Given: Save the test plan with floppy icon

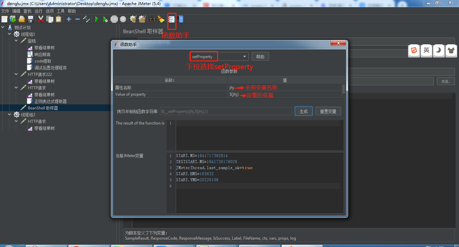Looking at the screenshot, I should (31, 19).
